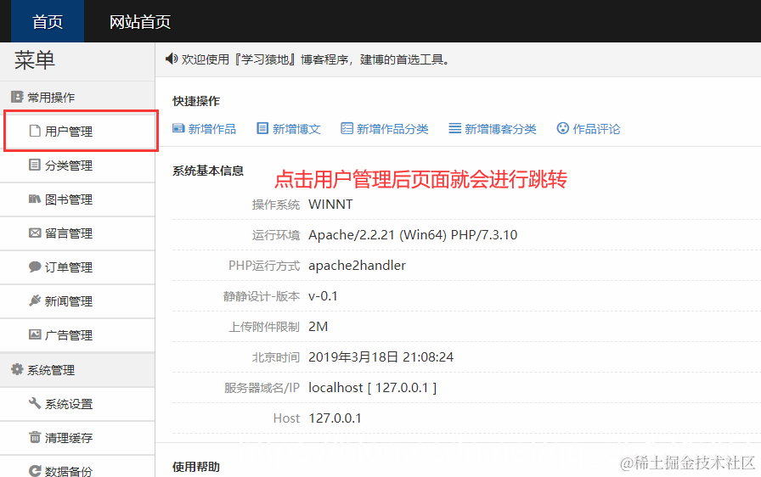This screenshot has width=761, height=477.
Task: Click the speaker icon in the welcome notice
Action: click(x=172, y=59)
